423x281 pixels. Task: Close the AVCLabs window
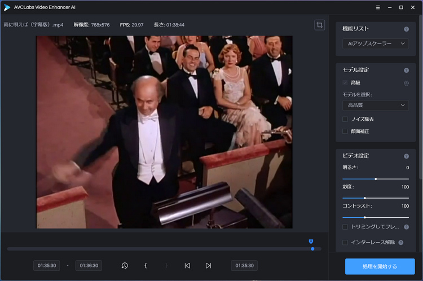tap(413, 7)
